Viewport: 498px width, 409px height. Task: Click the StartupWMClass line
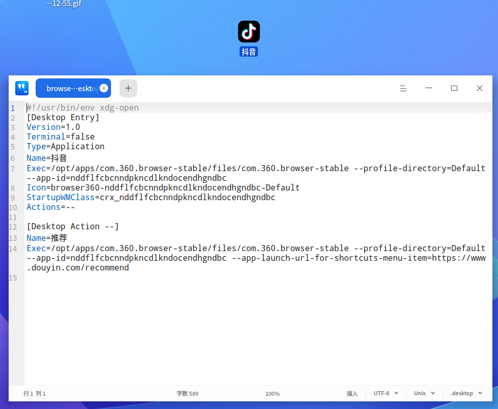coord(151,197)
